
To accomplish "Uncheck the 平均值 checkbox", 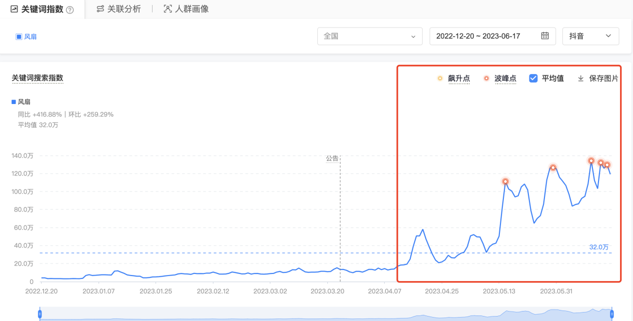I will click(533, 78).
